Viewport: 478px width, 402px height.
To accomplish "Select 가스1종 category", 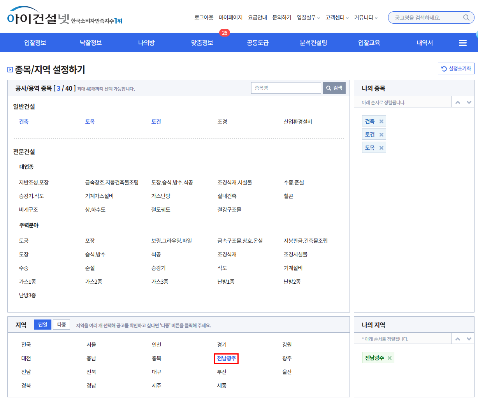I will click(27, 282).
